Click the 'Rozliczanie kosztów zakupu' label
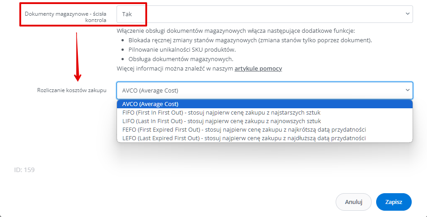This screenshot has height=217, width=427. pos(72,90)
